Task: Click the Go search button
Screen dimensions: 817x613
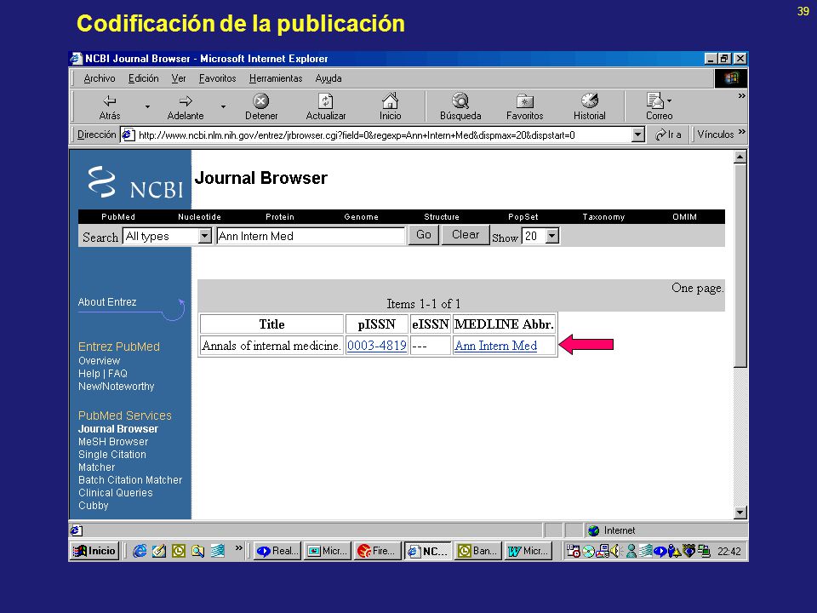Action: pyautogui.click(x=424, y=235)
